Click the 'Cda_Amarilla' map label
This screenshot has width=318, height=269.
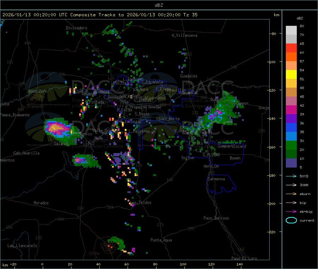[26, 153]
